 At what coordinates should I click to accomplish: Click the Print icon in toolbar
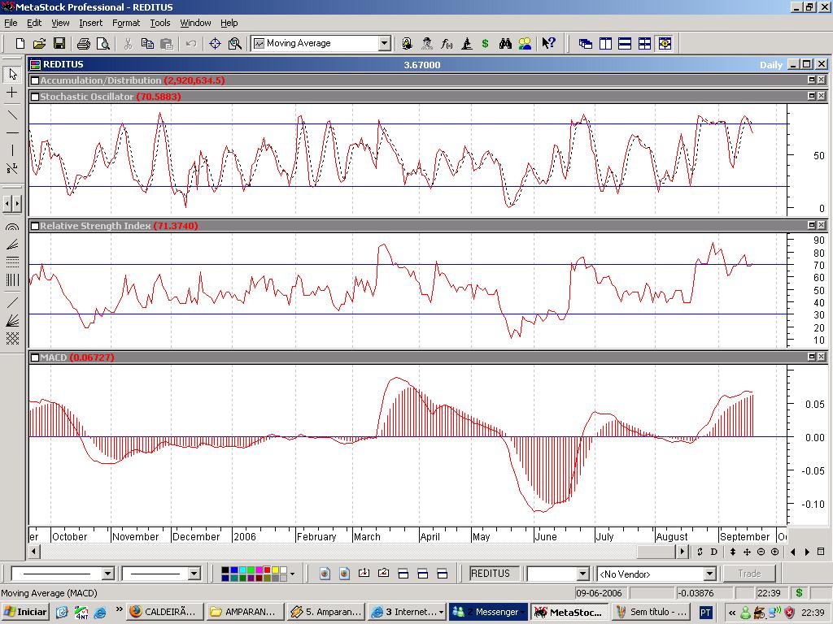point(84,44)
